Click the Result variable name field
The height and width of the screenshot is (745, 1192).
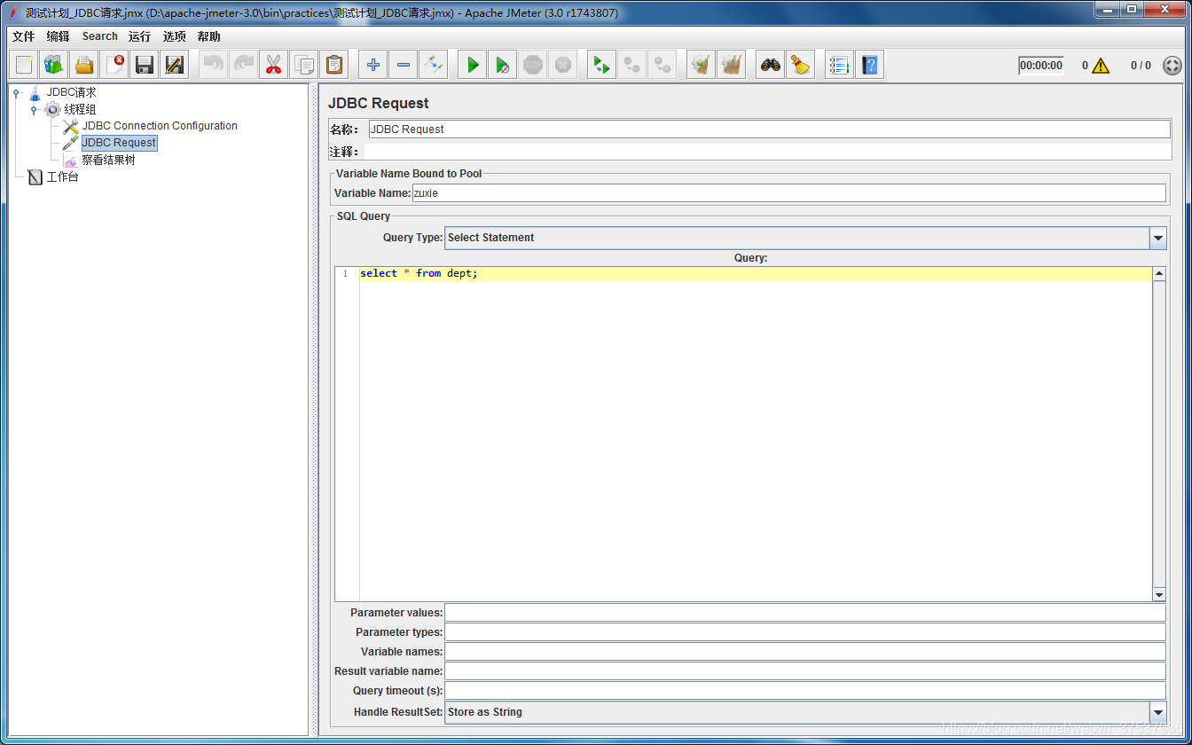(805, 671)
